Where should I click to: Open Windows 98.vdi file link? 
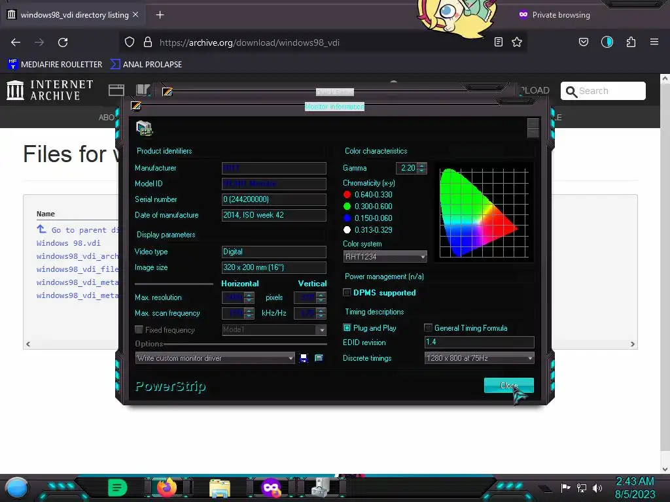[68, 243]
